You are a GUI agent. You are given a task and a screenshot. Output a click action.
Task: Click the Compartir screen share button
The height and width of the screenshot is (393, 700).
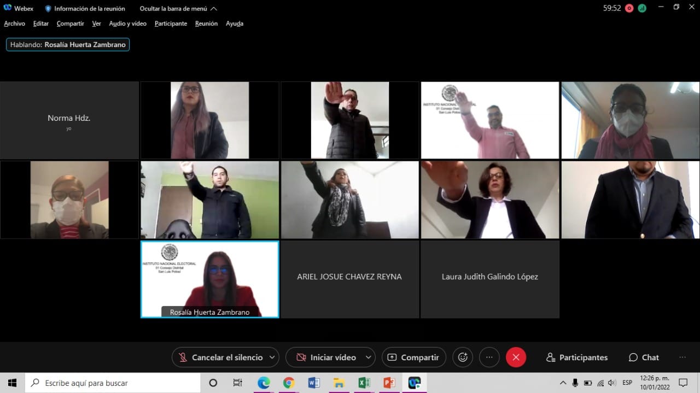click(x=413, y=357)
